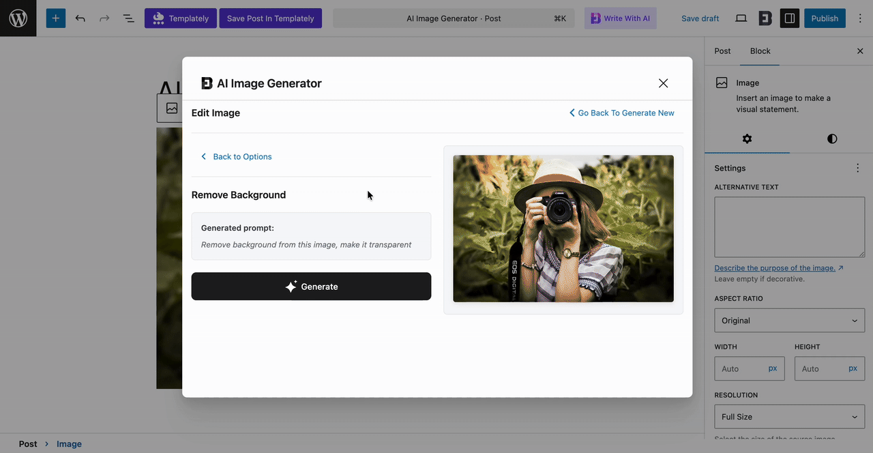873x453 pixels.
Task: Click the Generate button
Action: (311, 287)
